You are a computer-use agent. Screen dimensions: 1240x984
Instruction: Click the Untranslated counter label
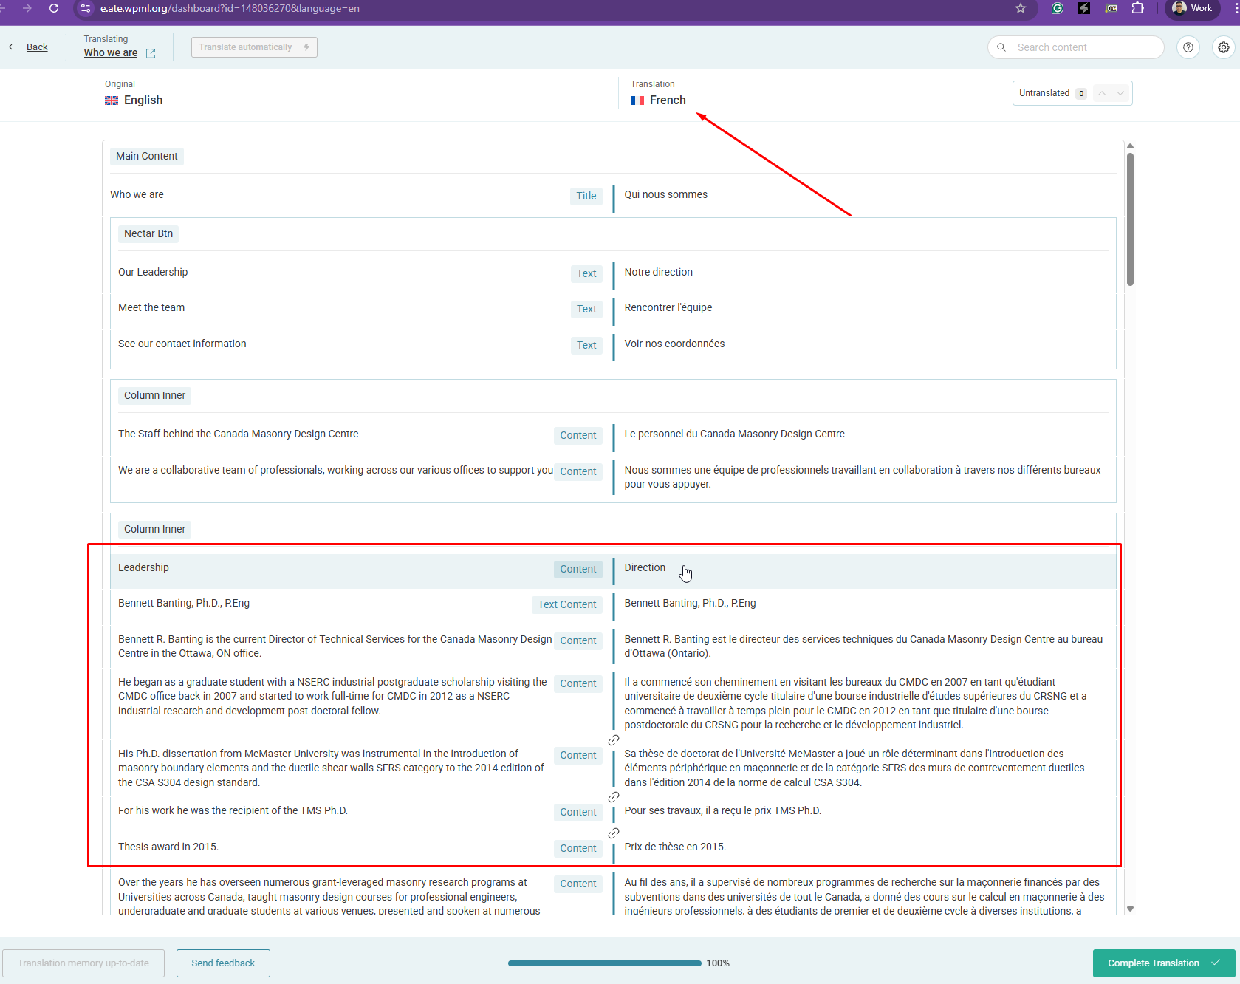pyautogui.click(x=1044, y=93)
